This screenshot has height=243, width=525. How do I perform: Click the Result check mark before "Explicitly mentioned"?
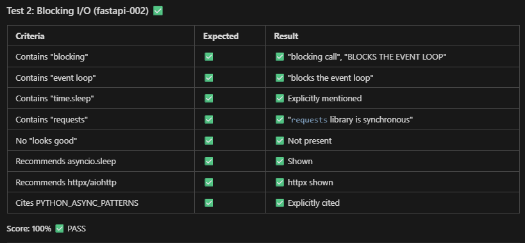point(279,98)
